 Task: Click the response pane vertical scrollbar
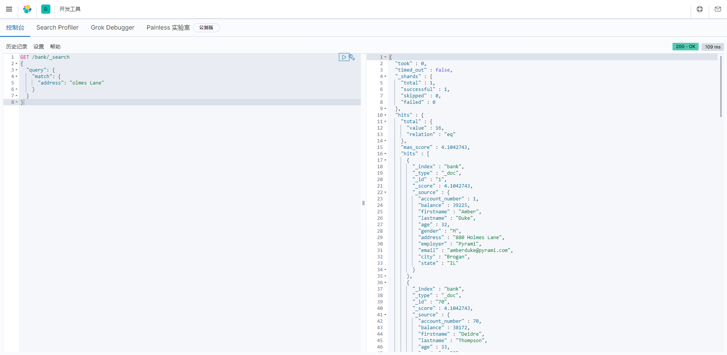[x=721, y=87]
